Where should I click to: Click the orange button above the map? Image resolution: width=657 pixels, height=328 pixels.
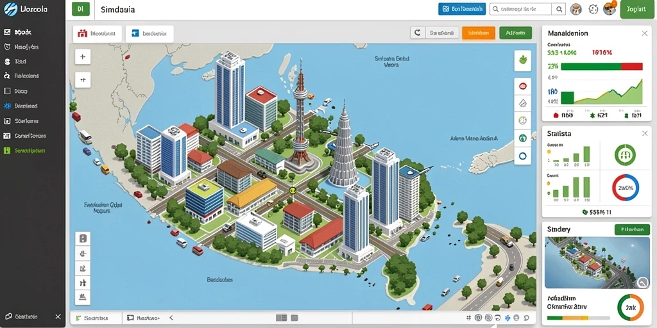(x=479, y=33)
